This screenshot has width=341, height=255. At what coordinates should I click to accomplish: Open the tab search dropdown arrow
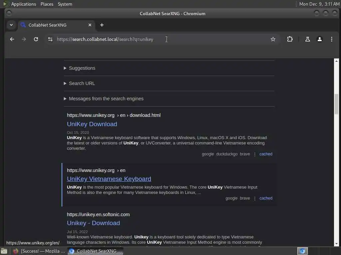point(11,25)
